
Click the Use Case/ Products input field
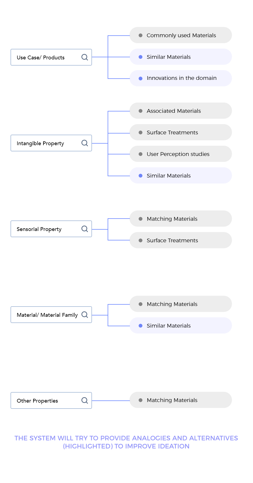click(46, 57)
